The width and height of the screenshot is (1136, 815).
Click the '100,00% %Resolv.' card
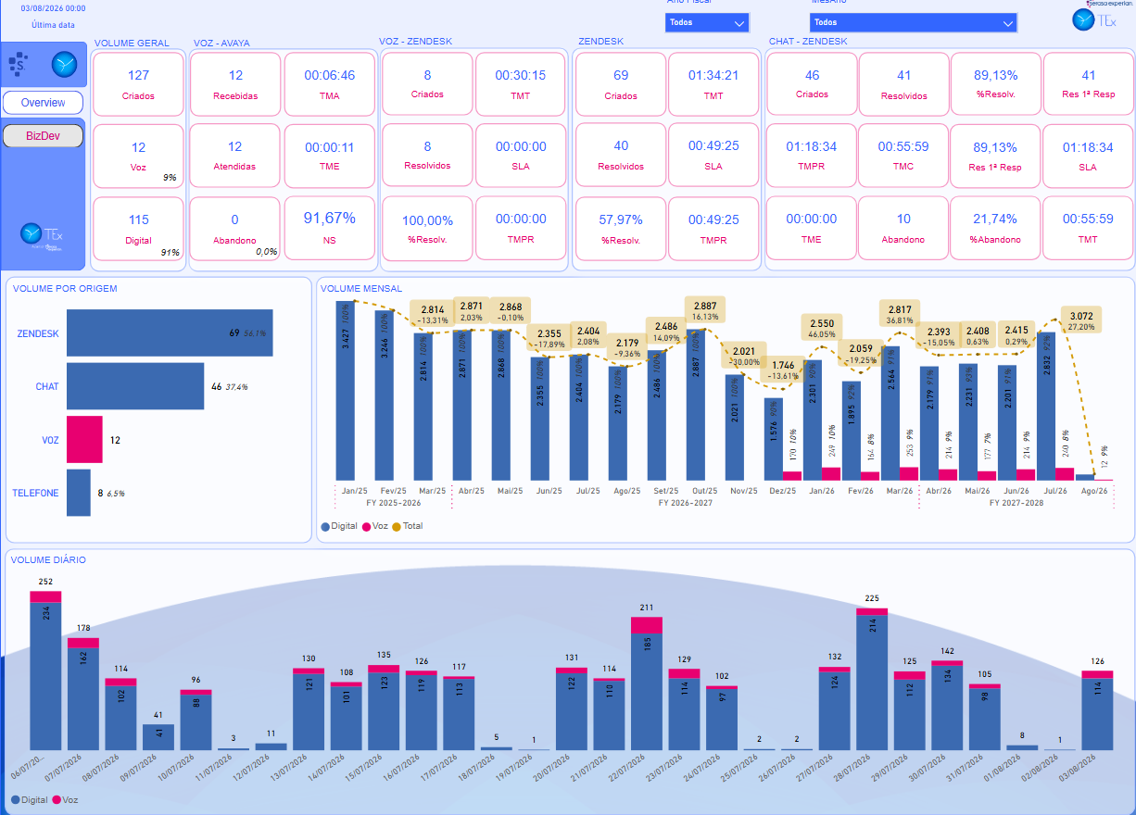[427, 229]
